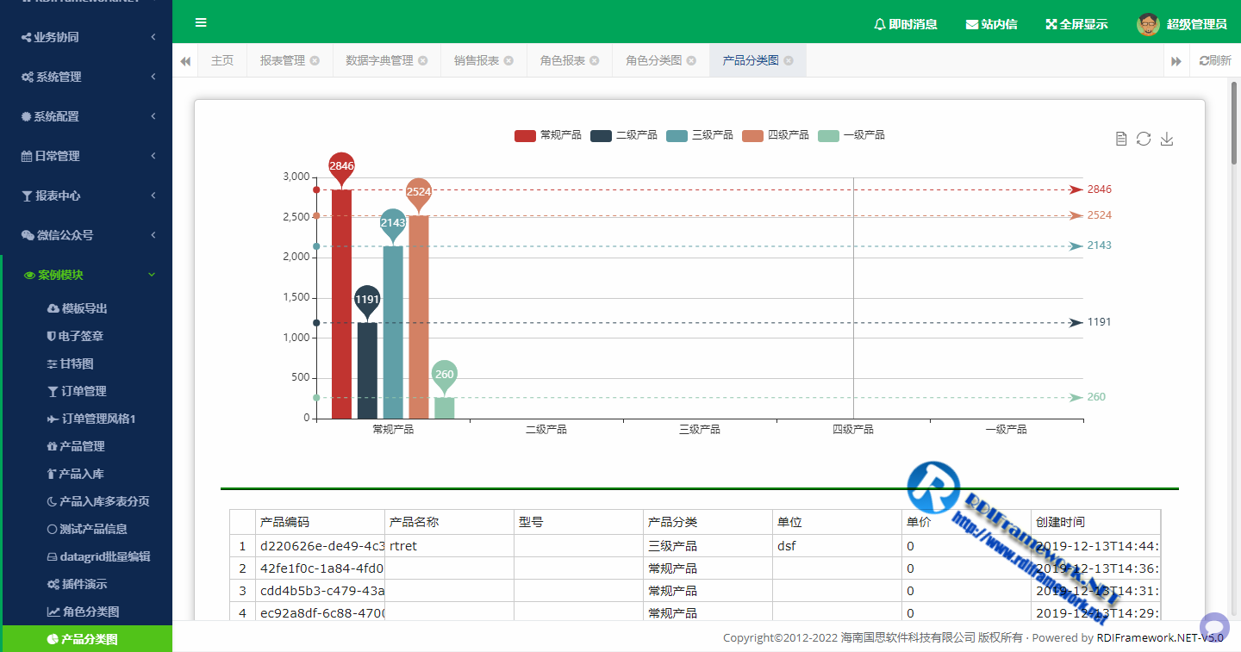Open 测试产品信息 in the sidebar
The image size is (1241, 652).
(86, 529)
